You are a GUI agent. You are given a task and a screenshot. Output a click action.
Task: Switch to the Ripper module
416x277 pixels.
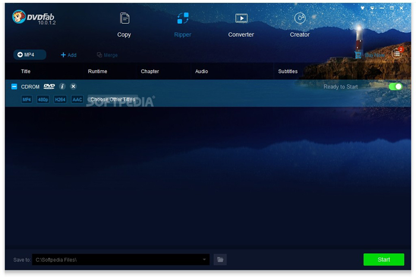point(182,25)
